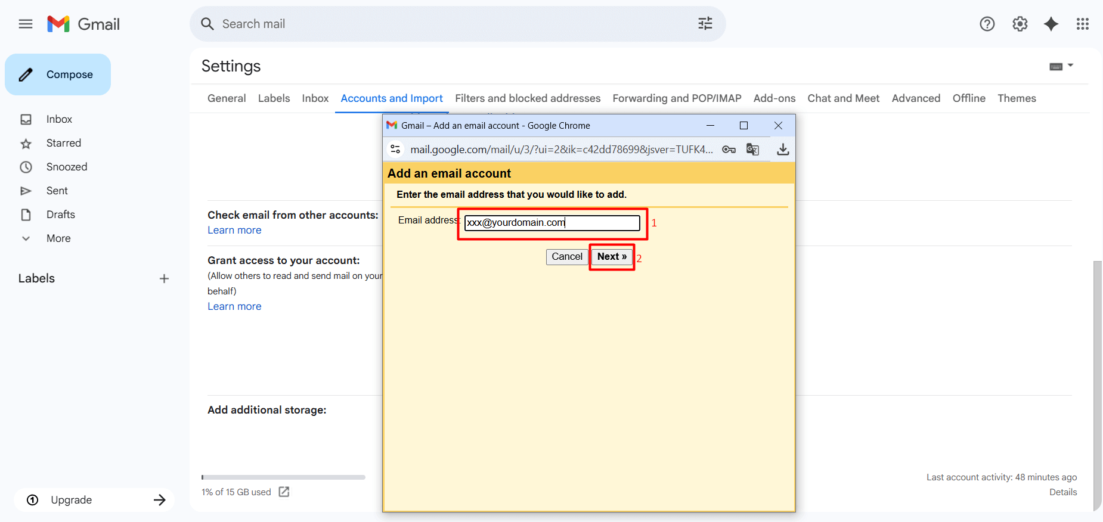Open the Support help icon
This screenshot has width=1103, height=522.
[x=987, y=24]
